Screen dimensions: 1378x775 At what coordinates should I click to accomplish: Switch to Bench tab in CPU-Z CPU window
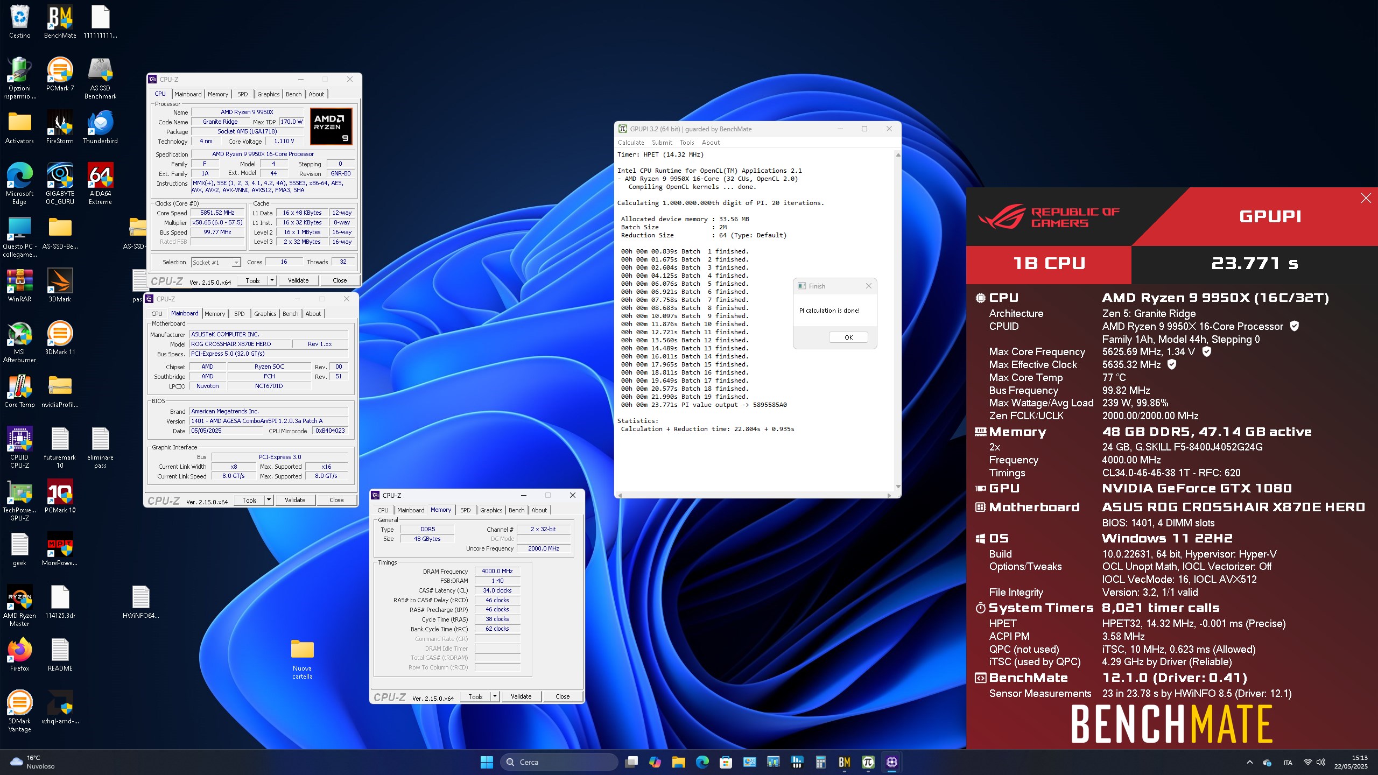pyautogui.click(x=293, y=94)
